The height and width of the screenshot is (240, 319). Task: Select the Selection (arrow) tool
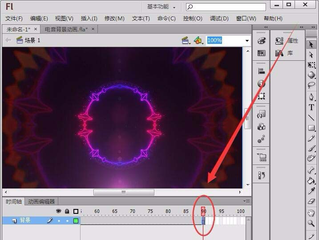coord(311,44)
